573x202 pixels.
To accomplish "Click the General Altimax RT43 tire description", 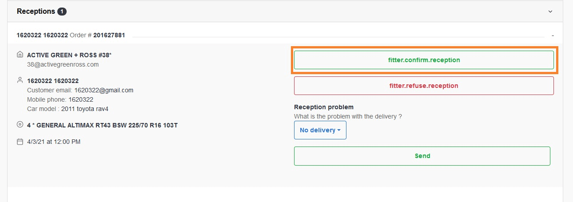I will [102, 125].
